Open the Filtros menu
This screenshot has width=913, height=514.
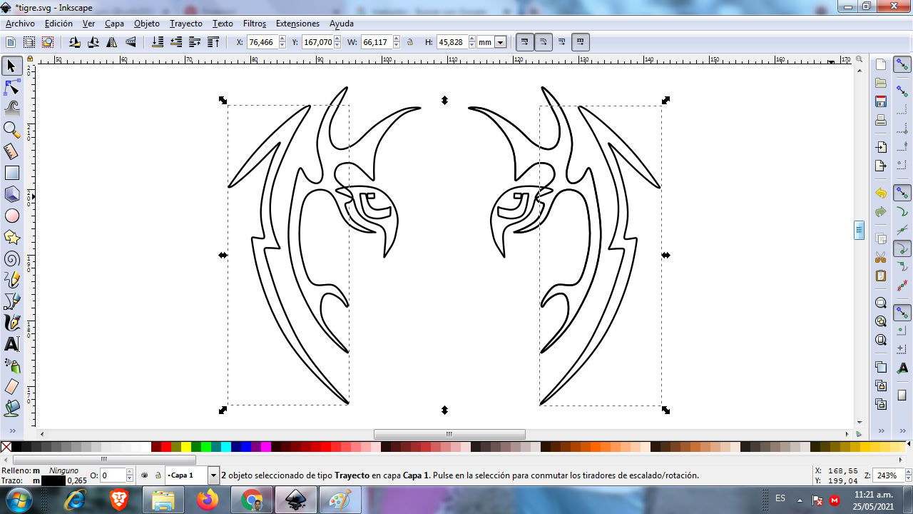coord(255,24)
